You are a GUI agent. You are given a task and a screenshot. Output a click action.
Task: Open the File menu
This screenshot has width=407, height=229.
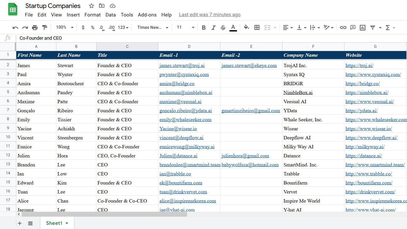(29, 15)
